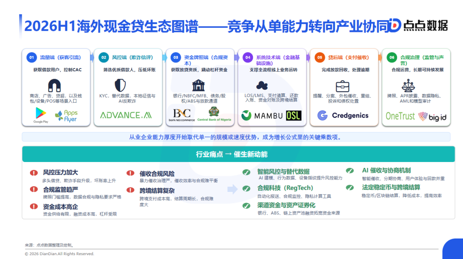Click the 跨境结算复杂 pain point heading
This screenshot has height=259, width=463.
157,191
